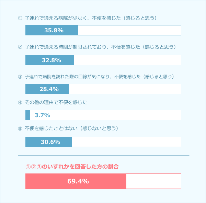The width and height of the screenshot is (206, 203).
Task: Click the small blue filled segment of bar ④
Action: click(28, 115)
